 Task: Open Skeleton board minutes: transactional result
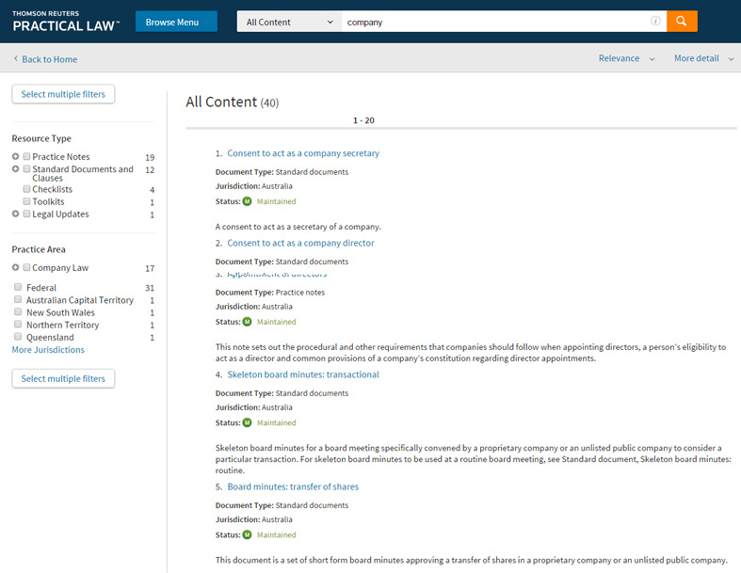click(302, 374)
